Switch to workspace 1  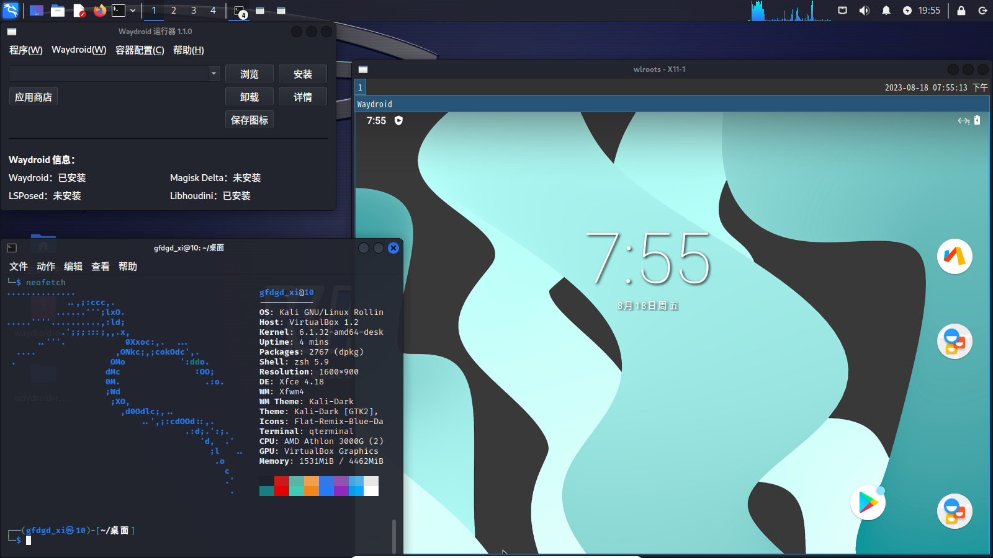[154, 11]
